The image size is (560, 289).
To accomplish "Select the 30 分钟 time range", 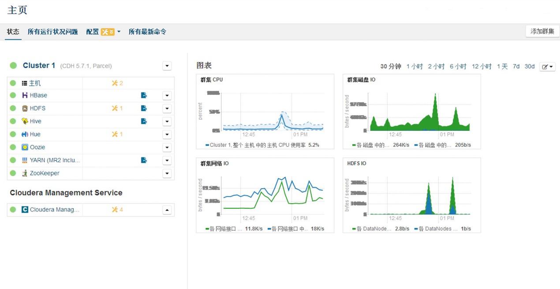I will (391, 67).
